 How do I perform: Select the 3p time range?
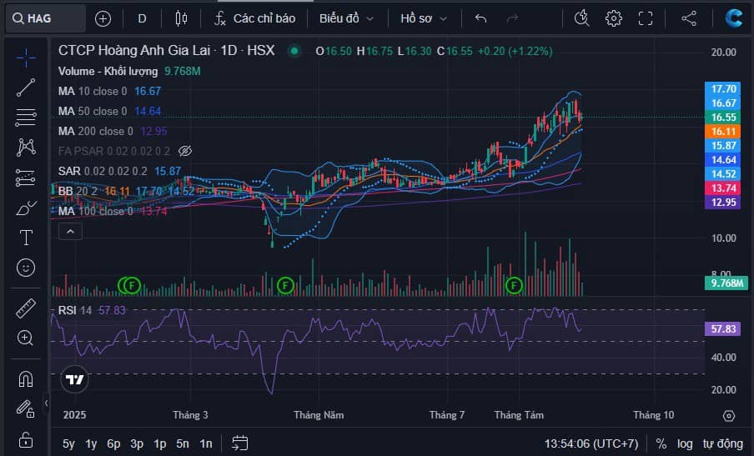tap(137, 443)
